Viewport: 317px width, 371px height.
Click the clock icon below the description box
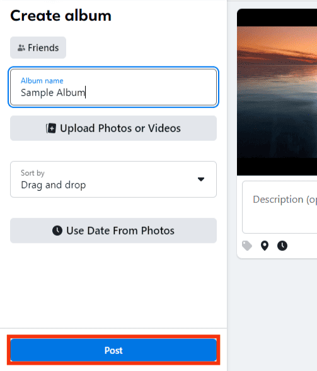(282, 246)
